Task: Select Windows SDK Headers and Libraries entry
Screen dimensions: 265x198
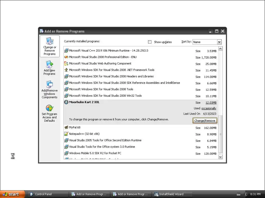Action: click(141, 76)
